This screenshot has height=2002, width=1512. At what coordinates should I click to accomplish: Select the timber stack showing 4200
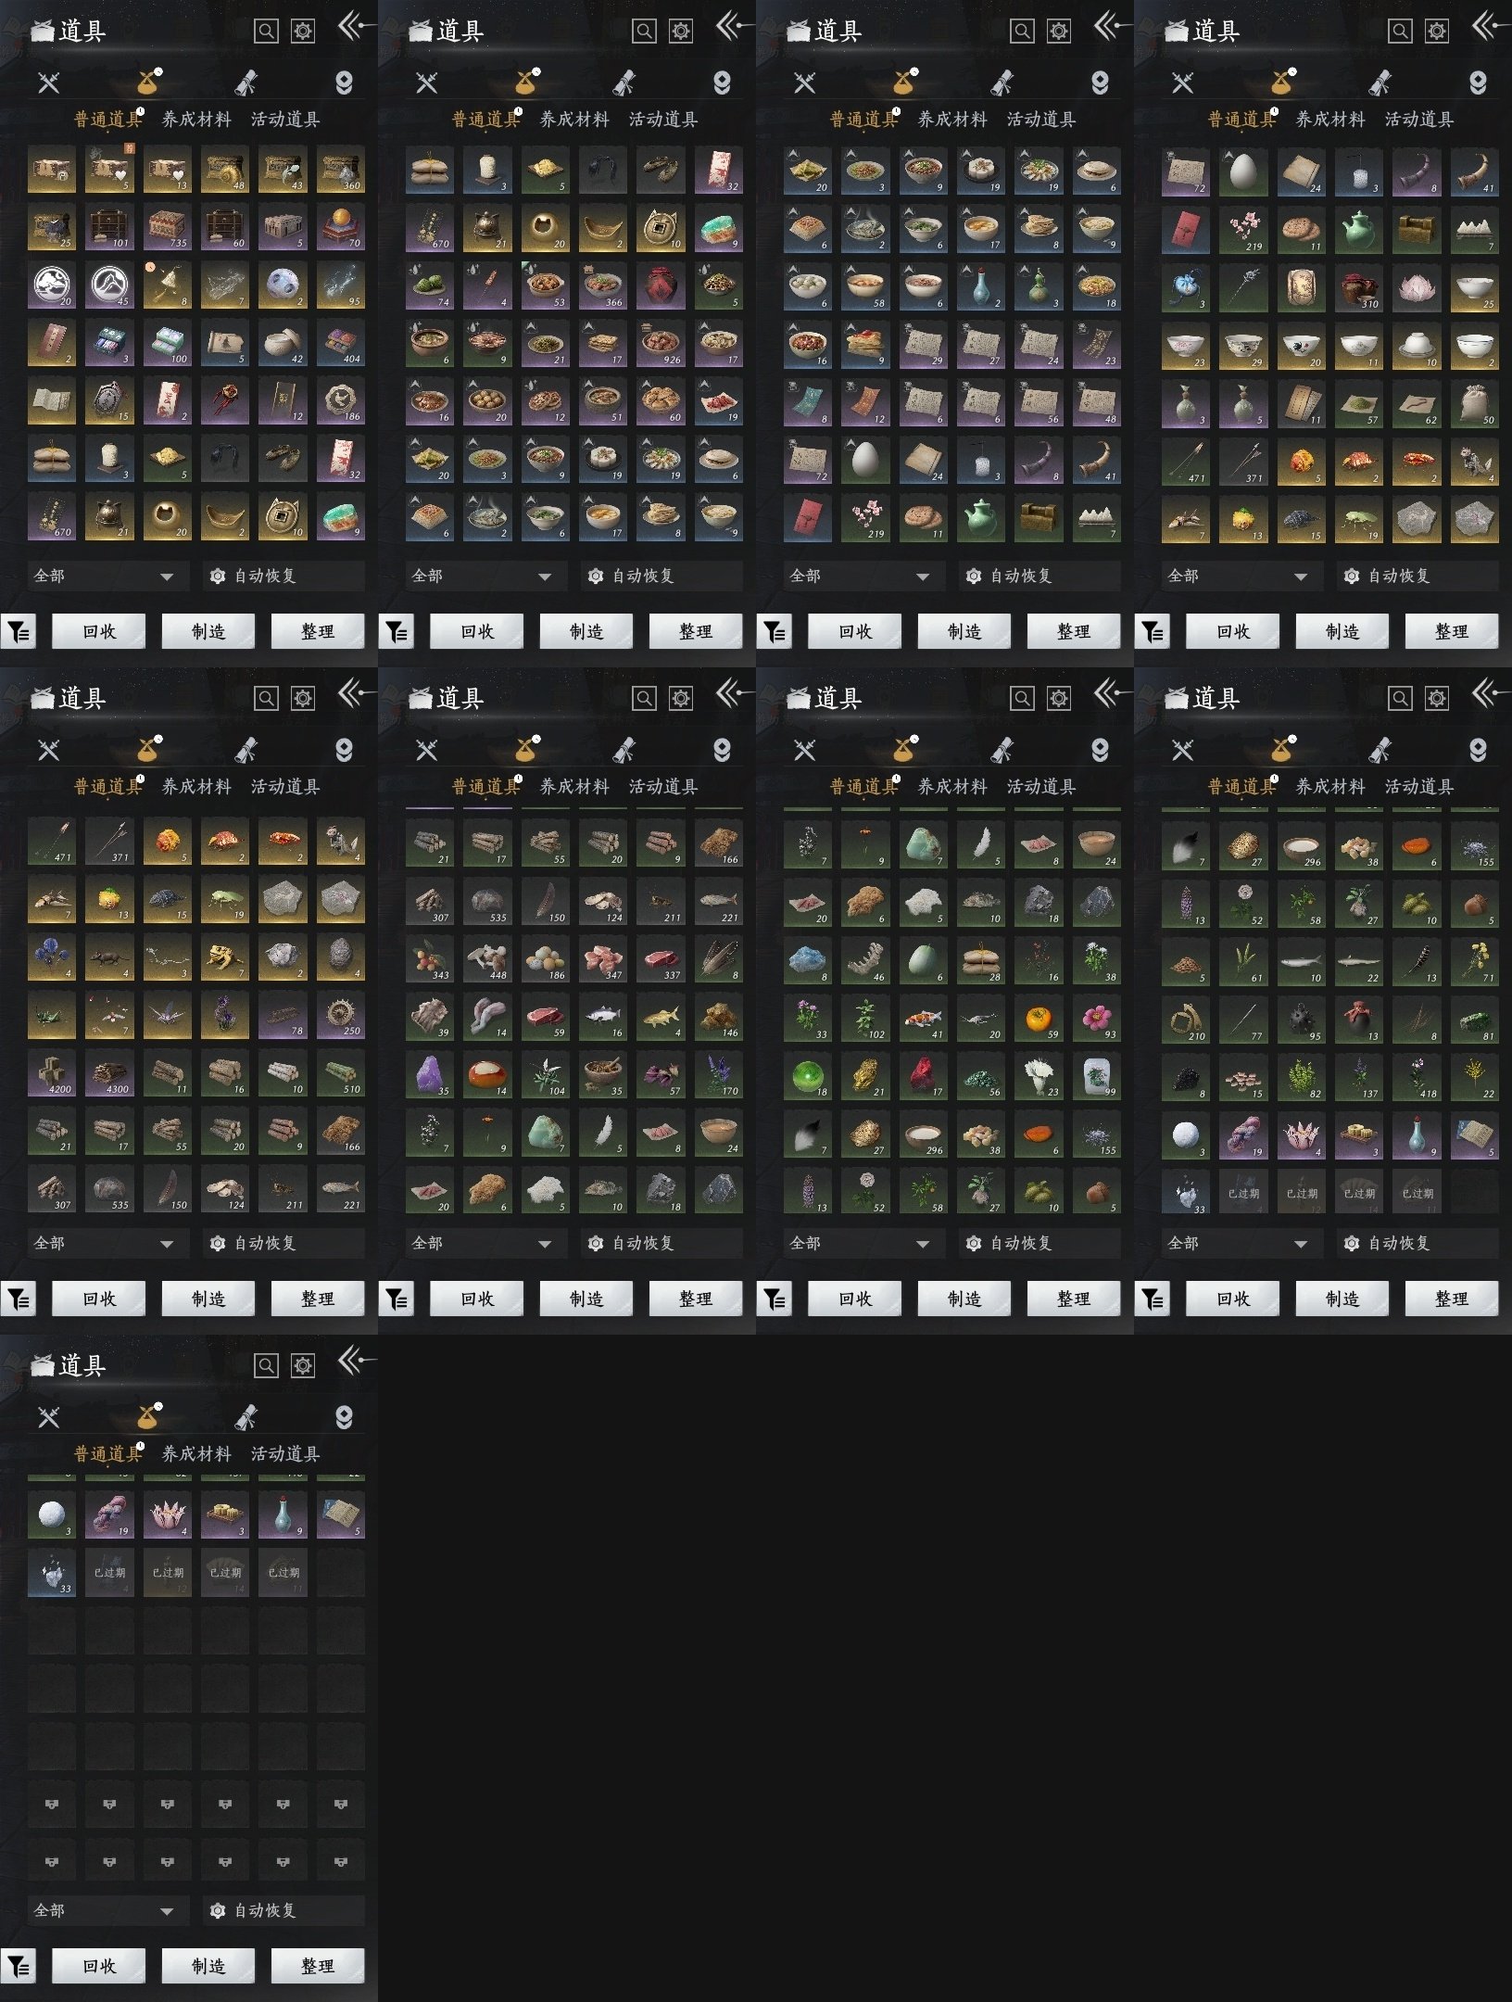[x=51, y=1073]
